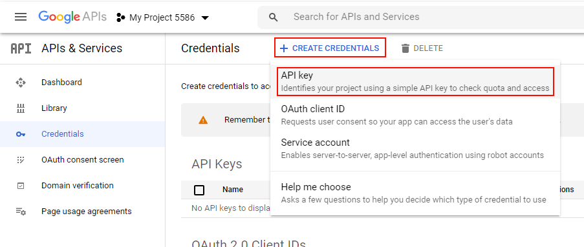This screenshot has height=247, width=584.
Task: Click the Google APIs logo
Action: click(x=72, y=17)
